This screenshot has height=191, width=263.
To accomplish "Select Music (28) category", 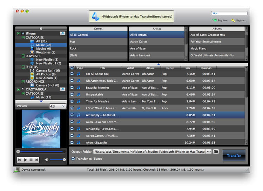I will (x=41, y=45).
